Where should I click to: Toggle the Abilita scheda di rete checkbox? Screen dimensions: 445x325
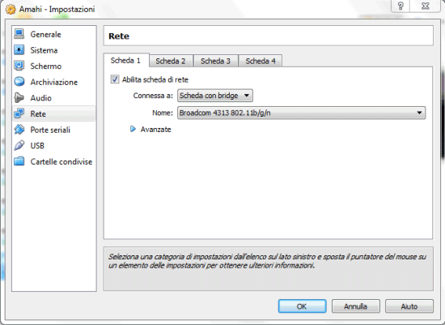[x=115, y=79]
